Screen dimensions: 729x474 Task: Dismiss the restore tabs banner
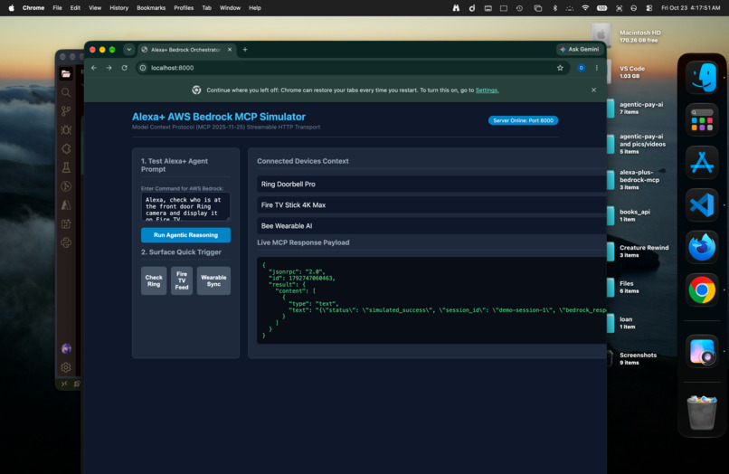[x=593, y=90]
